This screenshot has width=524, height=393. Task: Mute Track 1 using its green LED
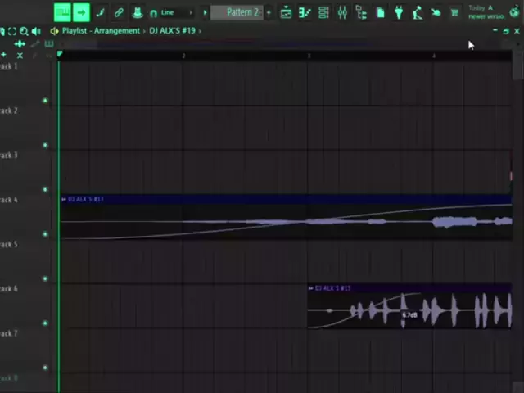(x=45, y=101)
